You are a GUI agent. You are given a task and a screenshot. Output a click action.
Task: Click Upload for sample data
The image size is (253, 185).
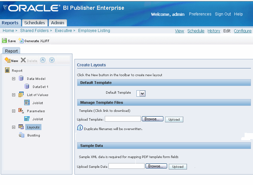pos(178,166)
